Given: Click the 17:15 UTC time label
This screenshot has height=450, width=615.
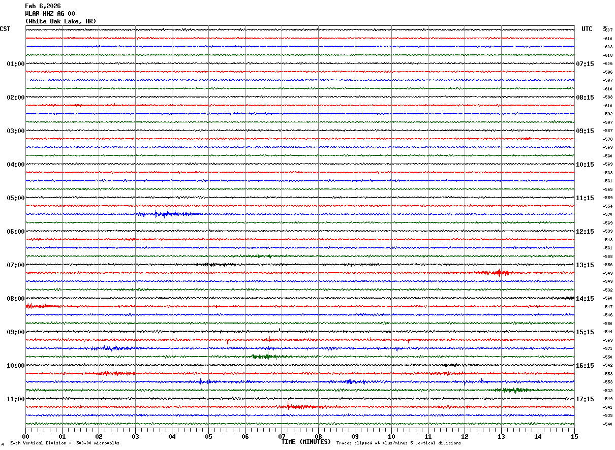Looking at the screenshot, I should point(585,399).
